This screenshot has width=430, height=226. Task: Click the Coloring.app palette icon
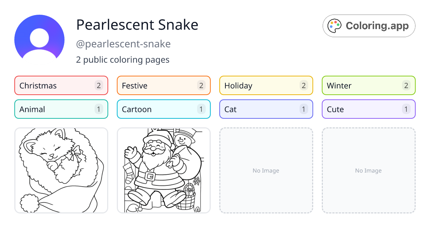pos(334,25)
